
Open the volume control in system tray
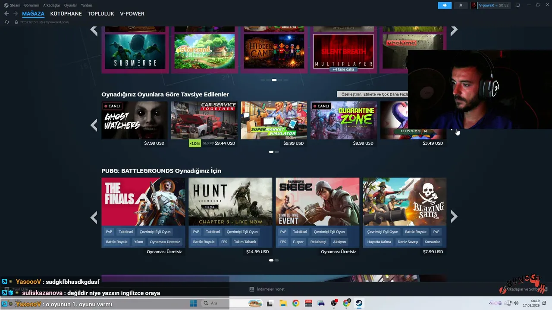click(516, 303)
